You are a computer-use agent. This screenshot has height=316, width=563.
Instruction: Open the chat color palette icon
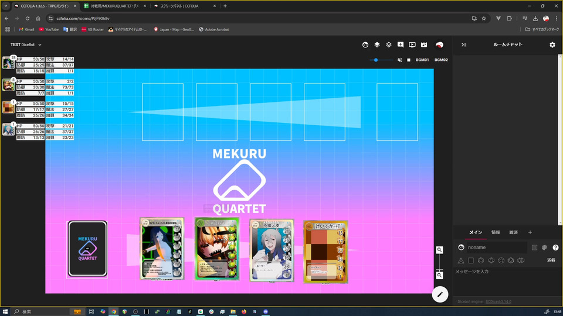(544, 247)
